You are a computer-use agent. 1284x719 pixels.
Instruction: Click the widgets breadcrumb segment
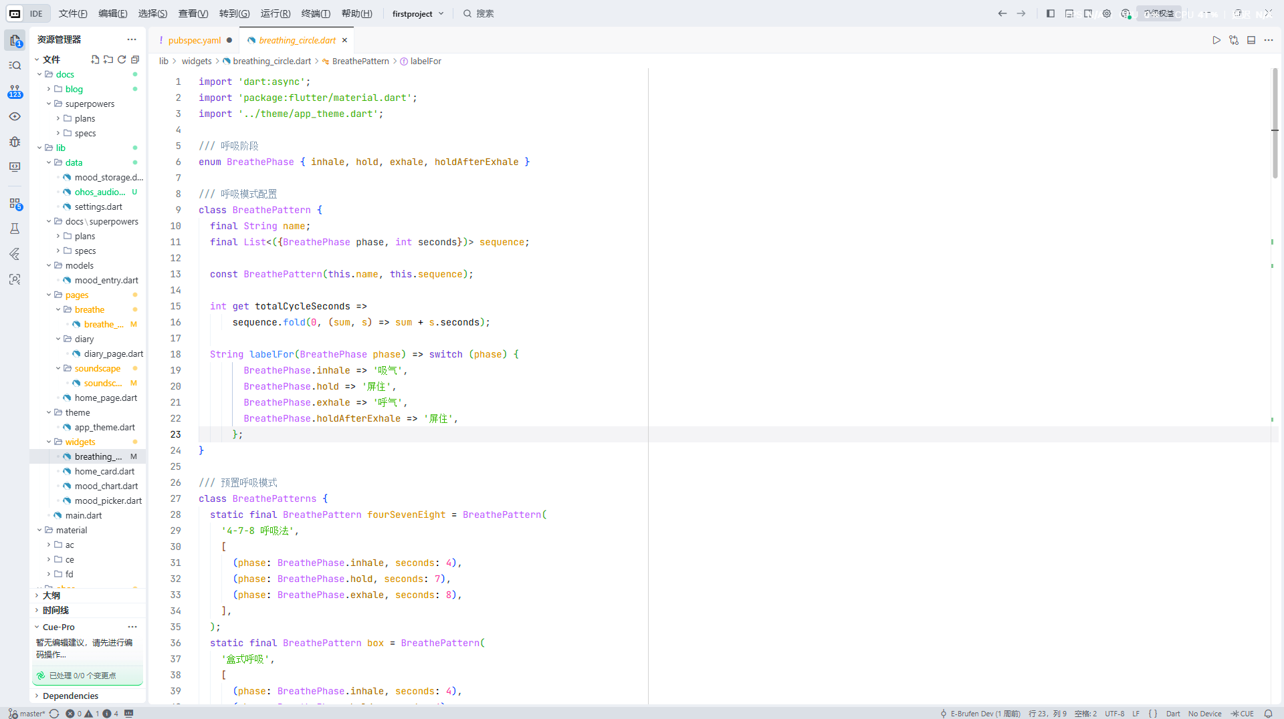tap(197, 61)
